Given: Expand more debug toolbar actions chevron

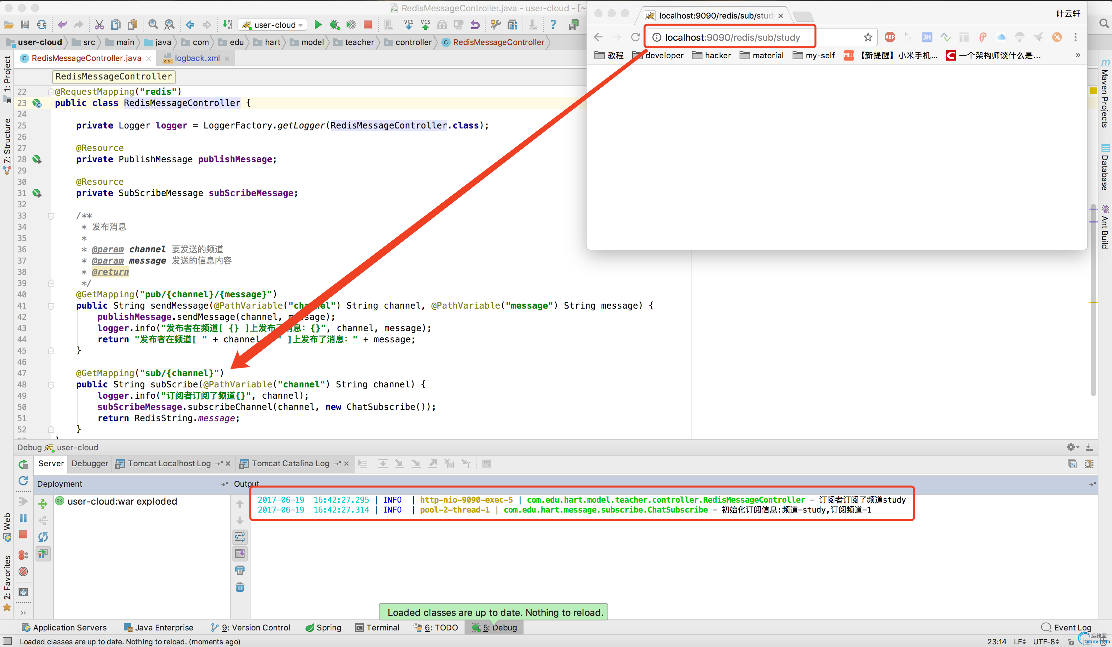Looking at the screenshot, I should [x=24, y=612].
